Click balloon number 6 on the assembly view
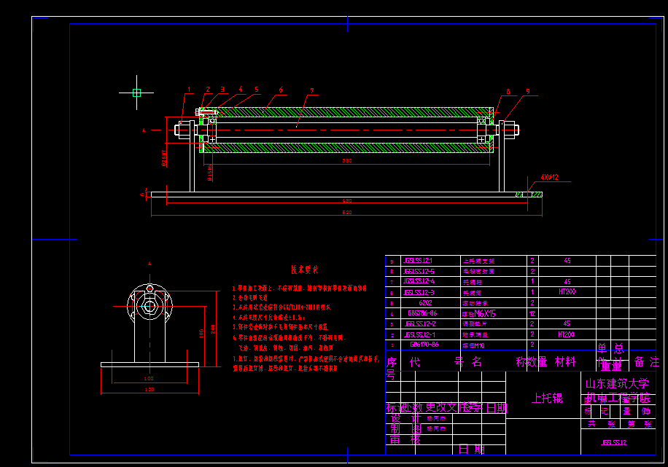The width and height of the screenshot is (668, 467). [x=281, y=90]
